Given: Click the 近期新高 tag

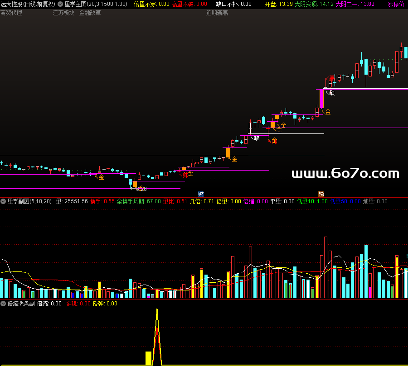Looking at the screenshot, I should click(217, 13).
